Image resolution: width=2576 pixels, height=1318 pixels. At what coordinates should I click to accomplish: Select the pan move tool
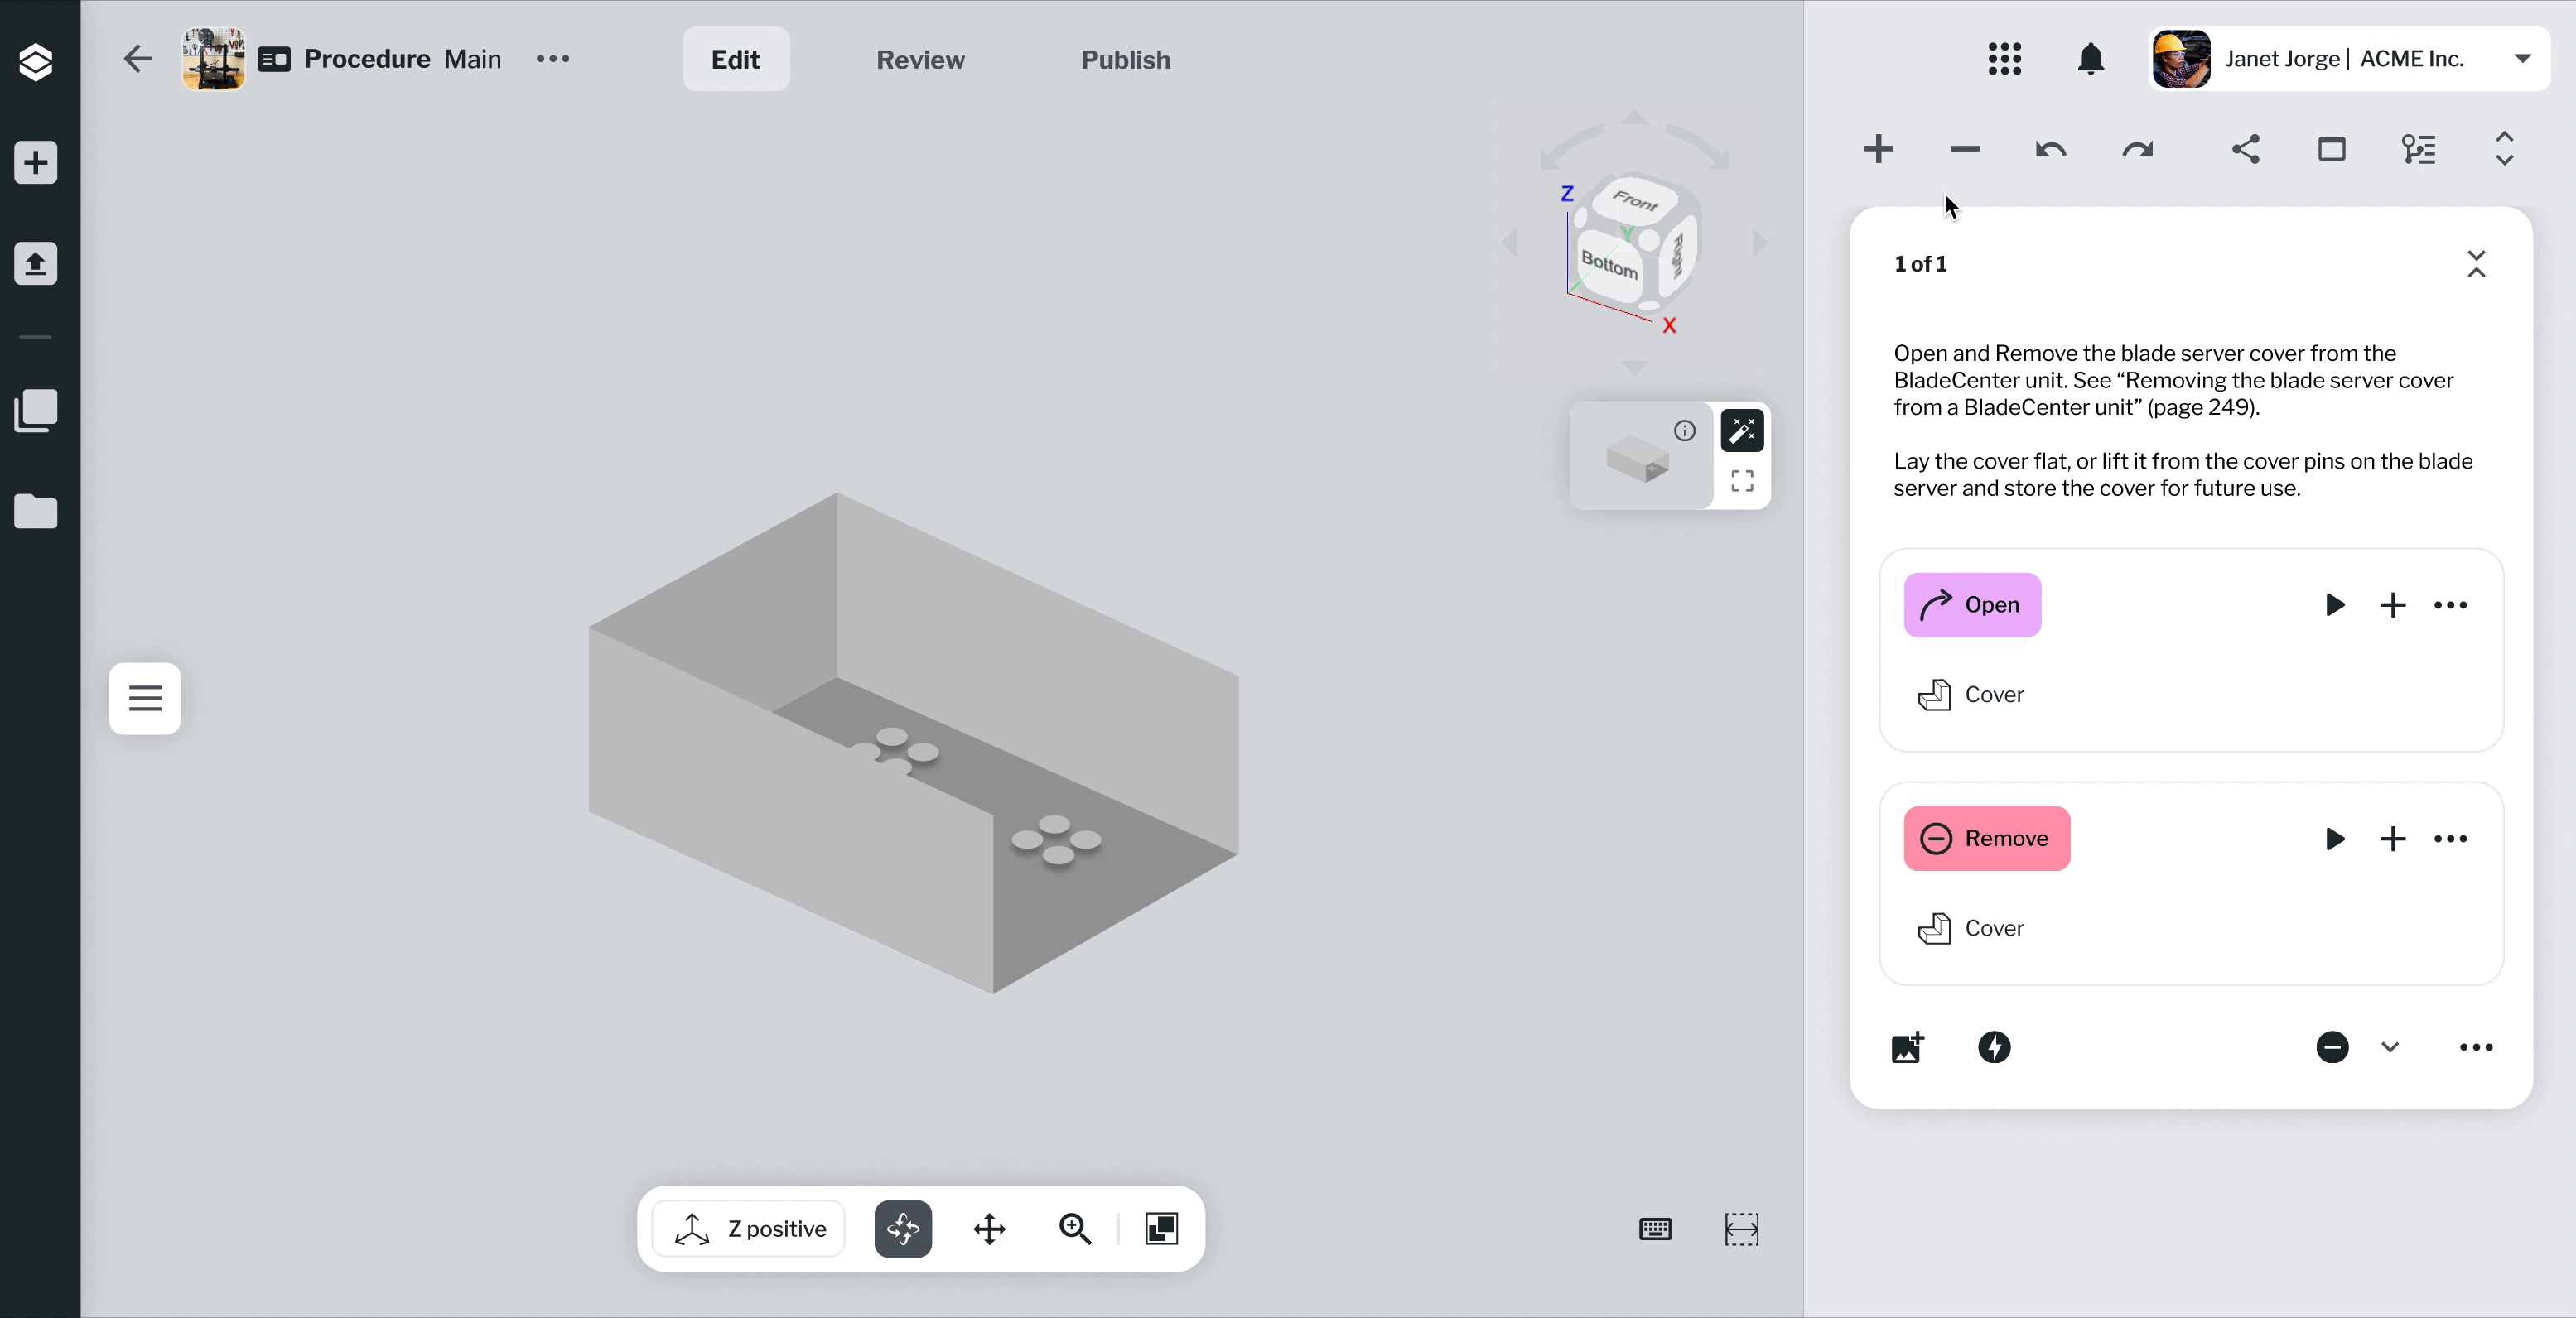989,1228
